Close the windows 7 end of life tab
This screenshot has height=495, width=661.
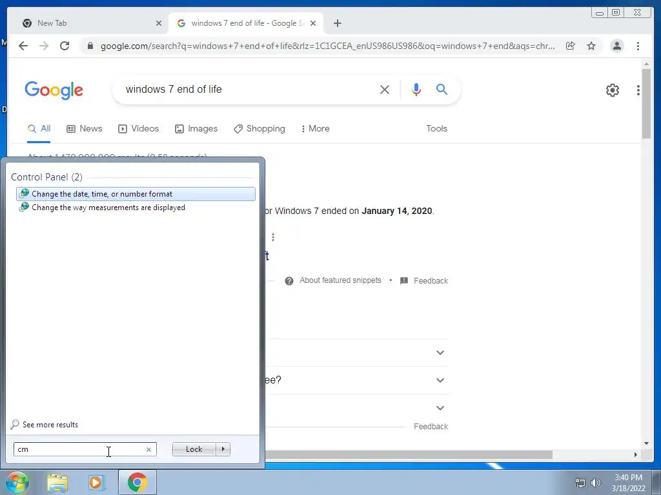click(x=313, y=23)
